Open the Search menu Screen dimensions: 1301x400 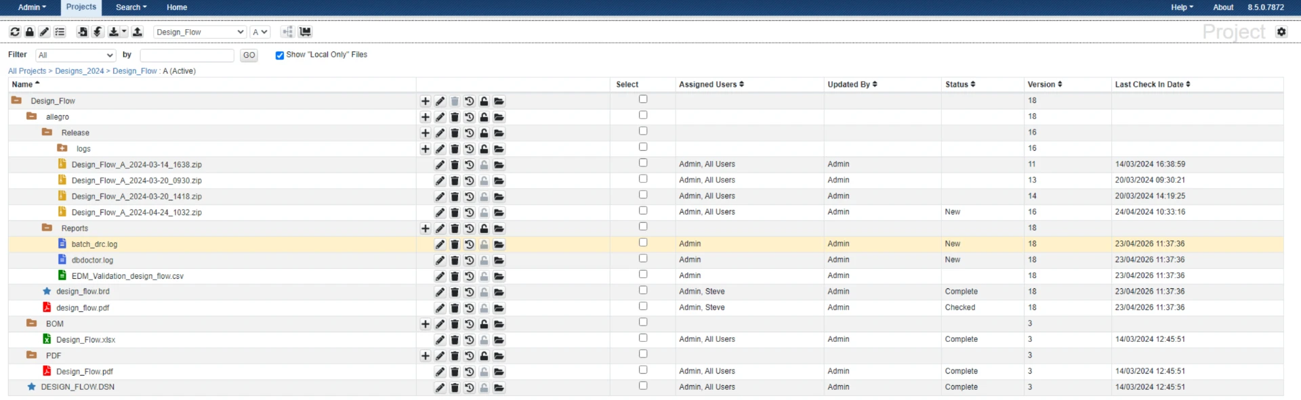click(x=131, y=7)
